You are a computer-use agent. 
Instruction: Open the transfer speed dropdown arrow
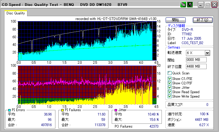[x=207, y=53]
